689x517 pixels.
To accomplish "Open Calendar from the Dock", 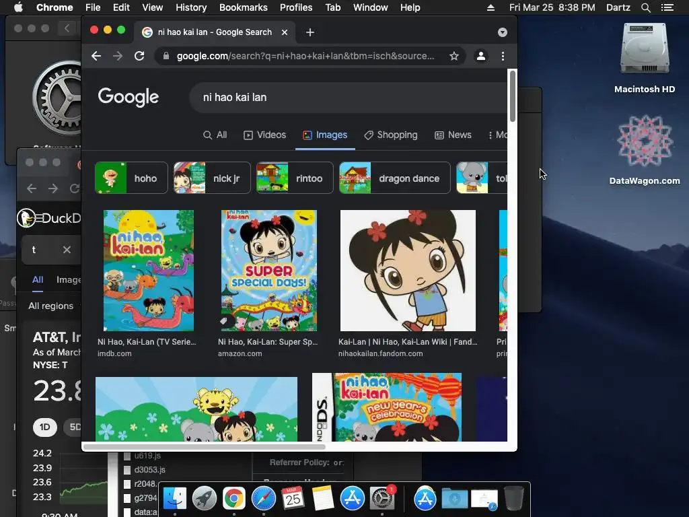I will pyautogui.click(x=293, y=498).
